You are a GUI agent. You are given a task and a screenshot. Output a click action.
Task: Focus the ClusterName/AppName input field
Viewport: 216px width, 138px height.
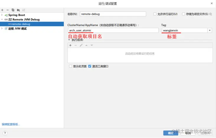click(x=113, y=30)
